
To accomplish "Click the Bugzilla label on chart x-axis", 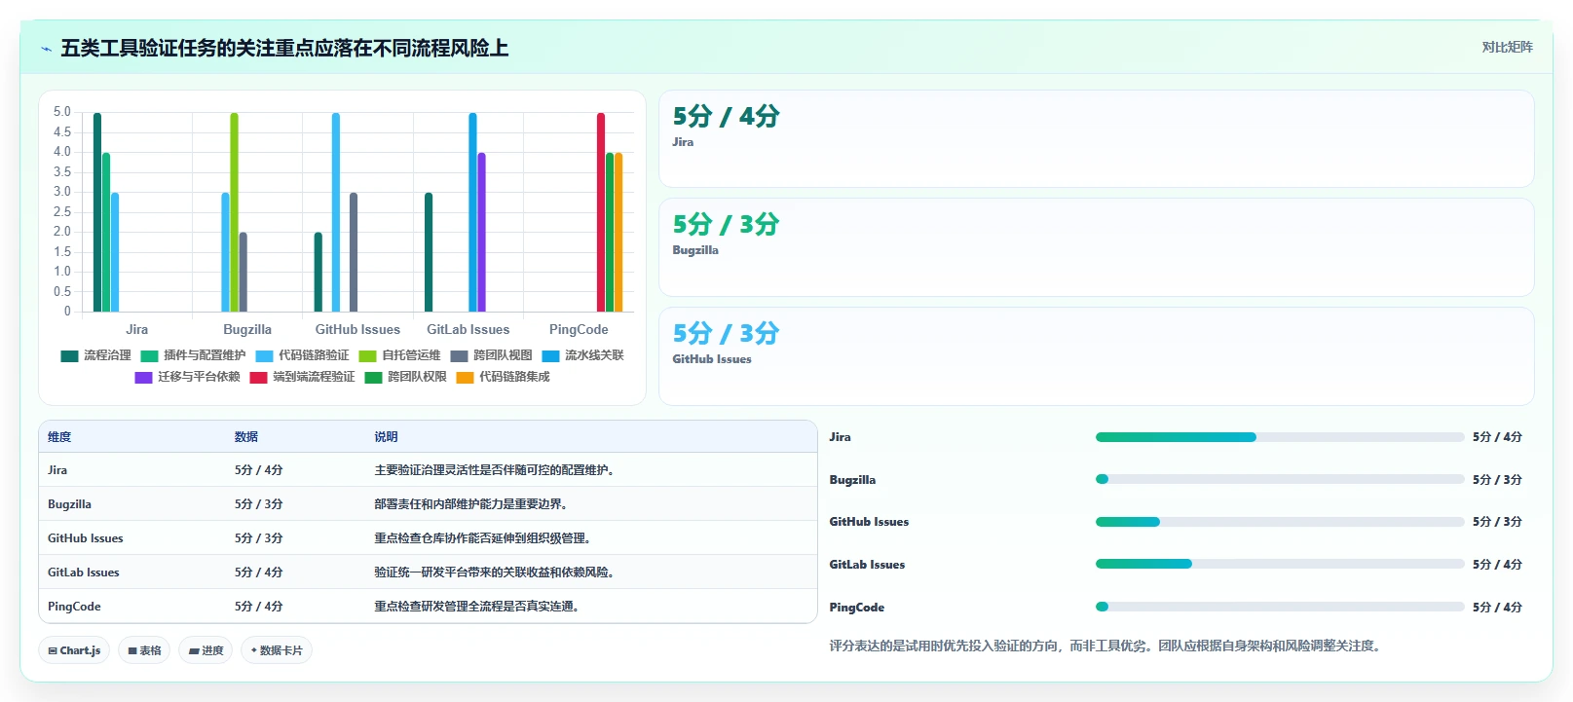I will tap(247, 330).
